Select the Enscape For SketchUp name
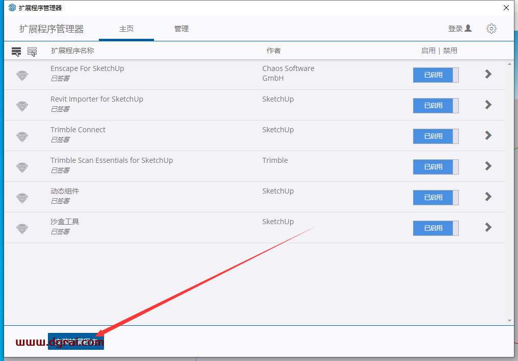The height and width of the screenshot is (361, 518). [87, 68]
